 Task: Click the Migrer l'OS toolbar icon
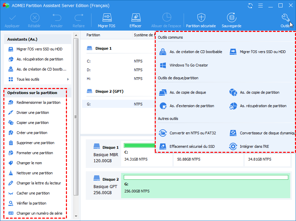click(x=107, y=20)
